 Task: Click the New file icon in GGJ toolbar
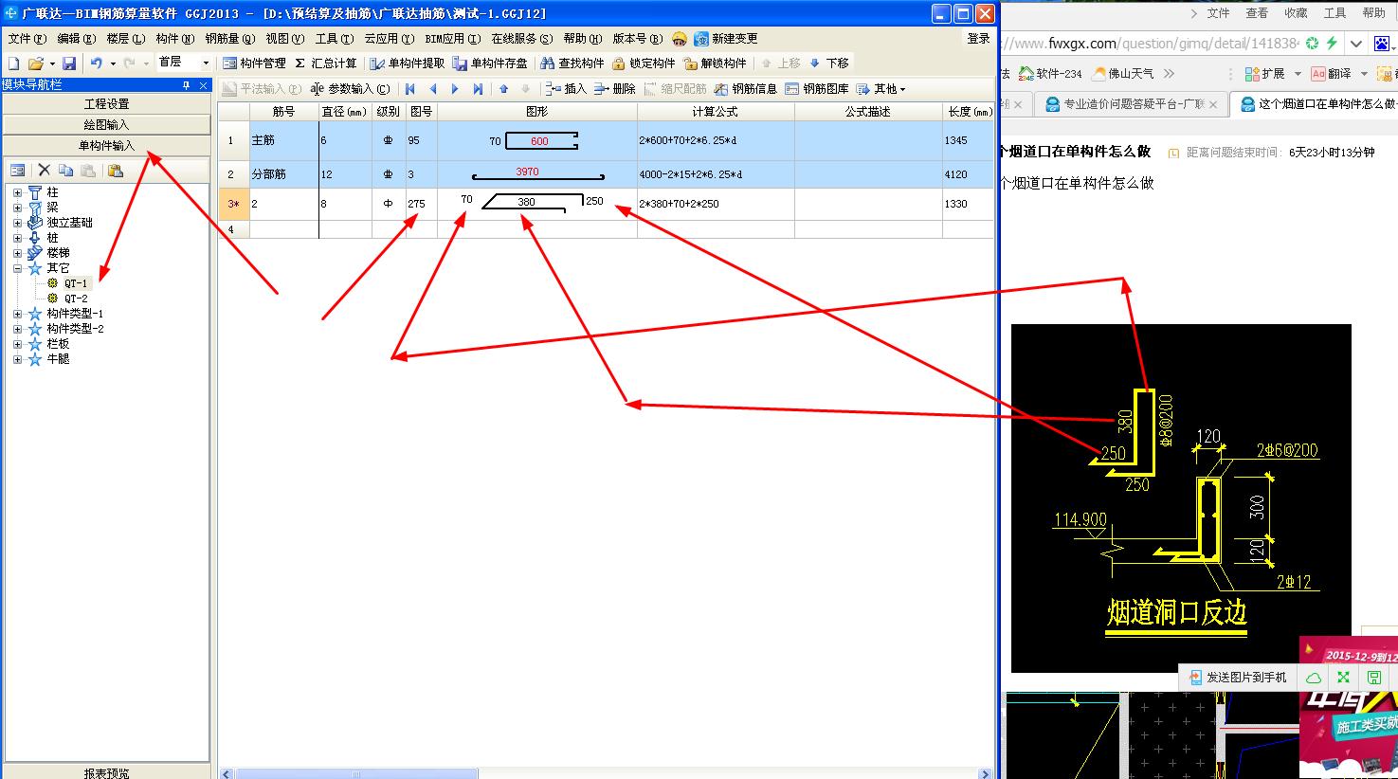click(x=13, y=63)
